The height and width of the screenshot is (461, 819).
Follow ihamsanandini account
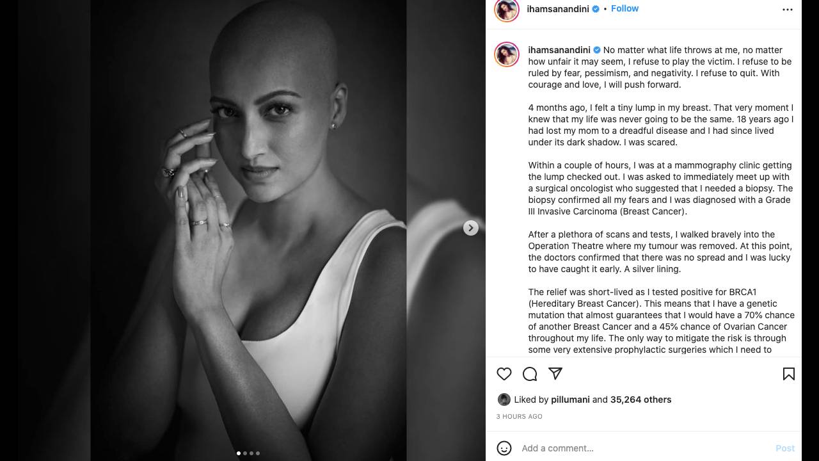[624, 8]
